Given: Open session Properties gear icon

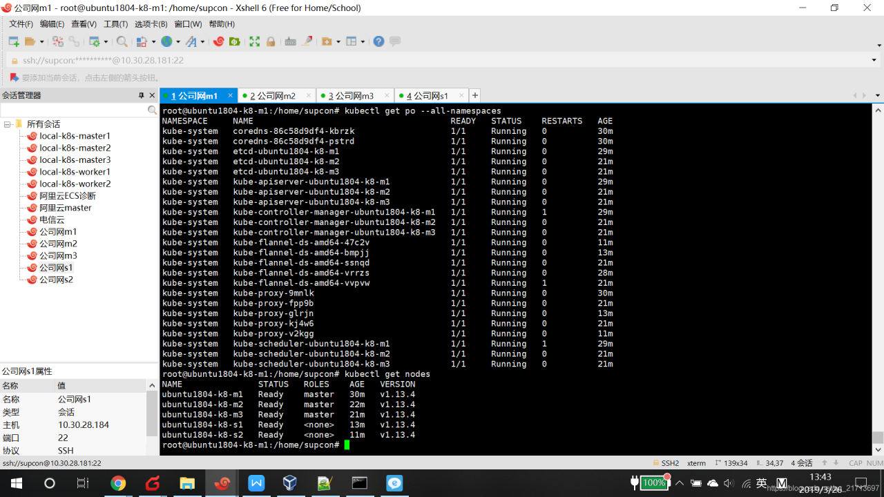Looking at the screenshot, I should click(x=95, y=41).
